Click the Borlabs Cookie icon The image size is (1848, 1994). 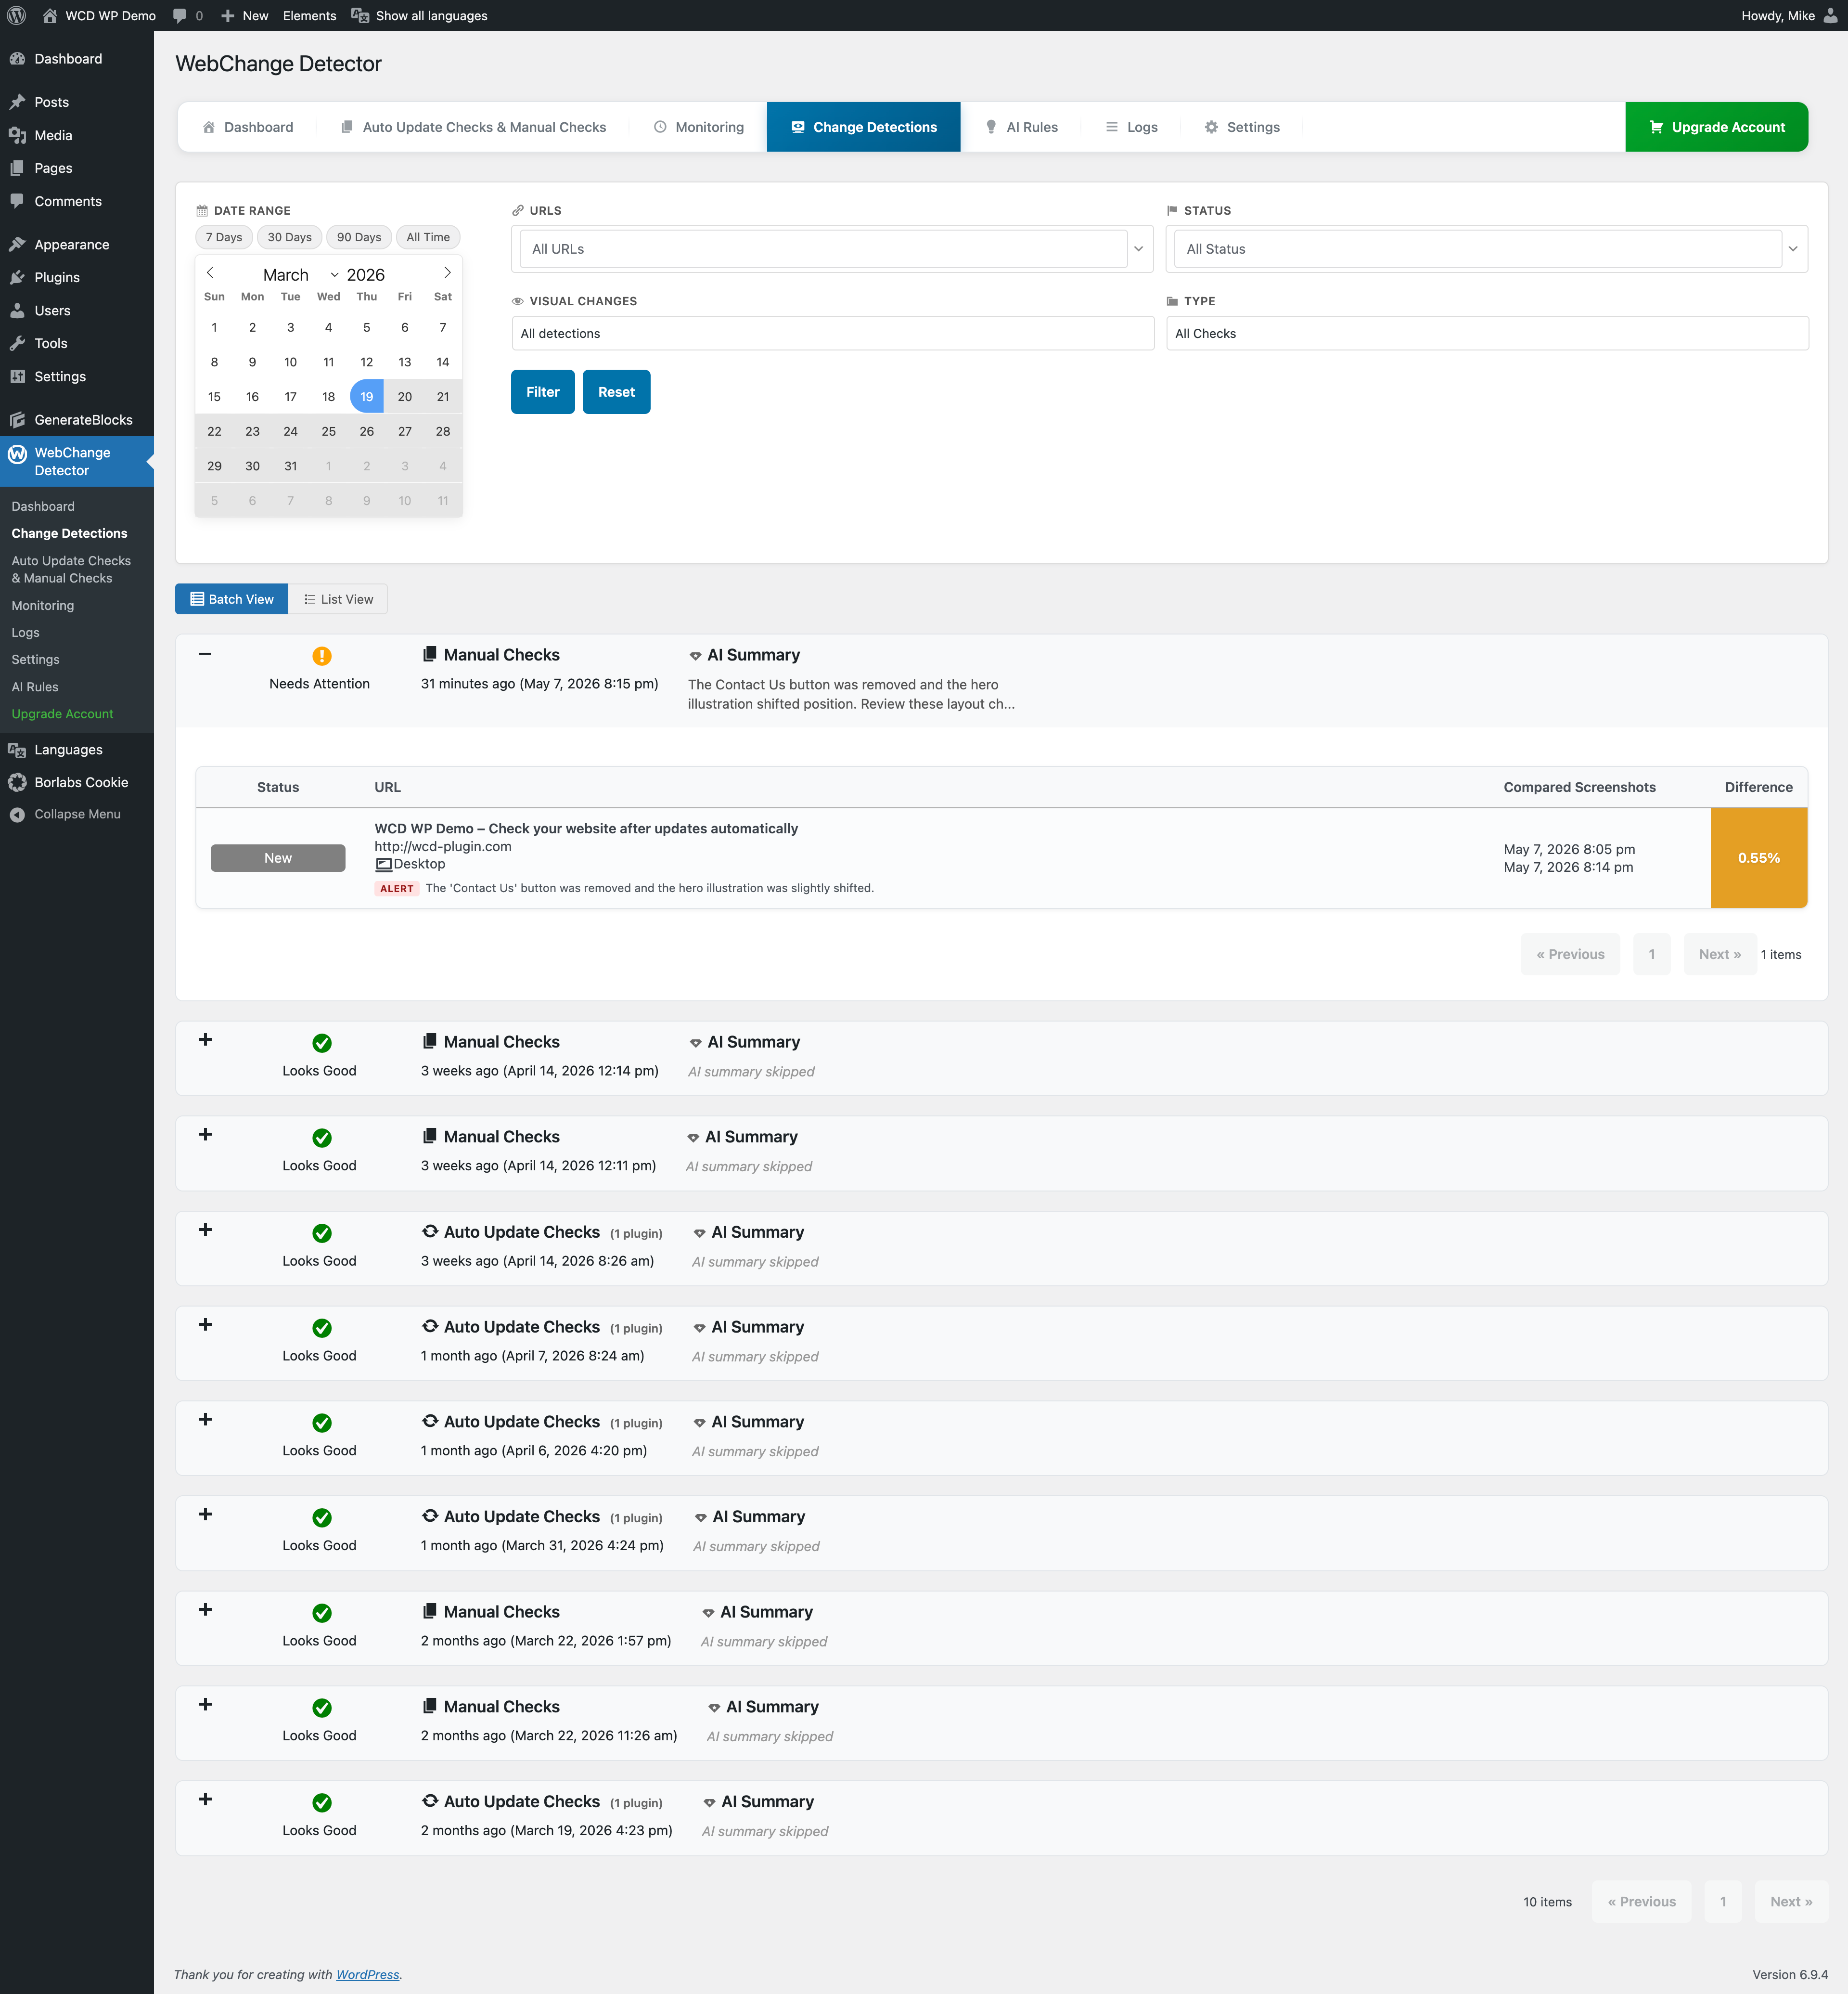pos(17,782)
